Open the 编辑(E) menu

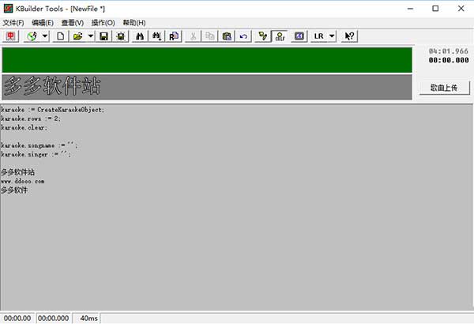(43, 23)
